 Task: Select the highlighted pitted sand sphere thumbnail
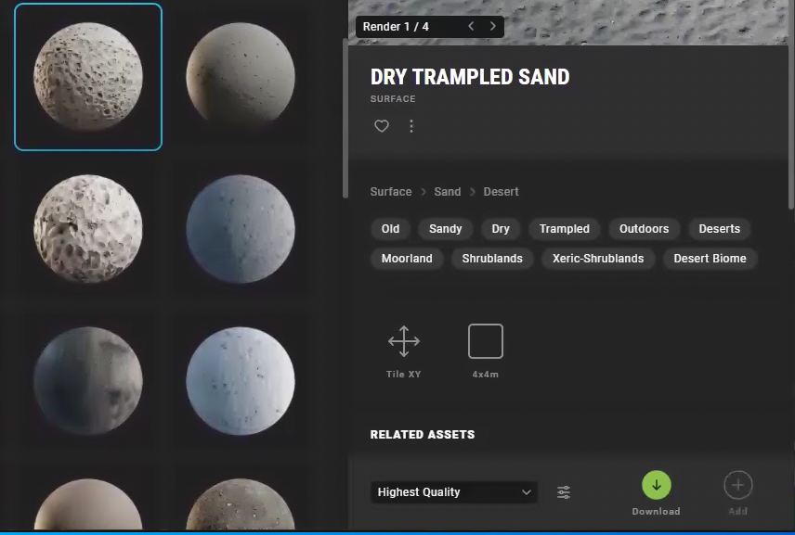(x=88, y=77)
